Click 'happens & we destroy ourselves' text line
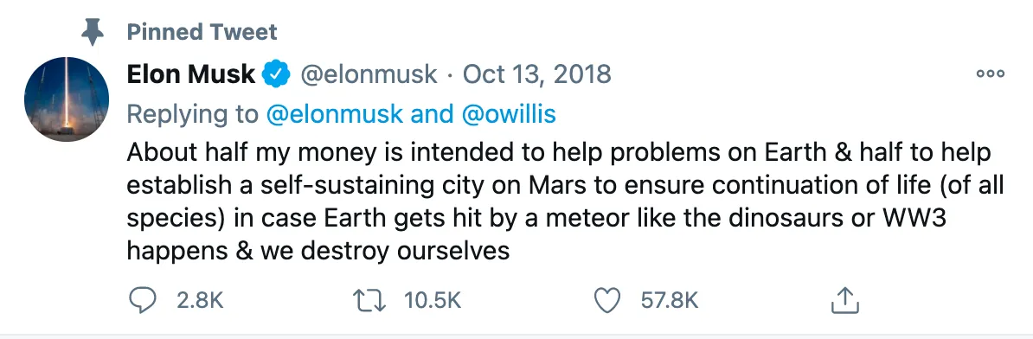 pyautogui.click(x=318, y=251)
